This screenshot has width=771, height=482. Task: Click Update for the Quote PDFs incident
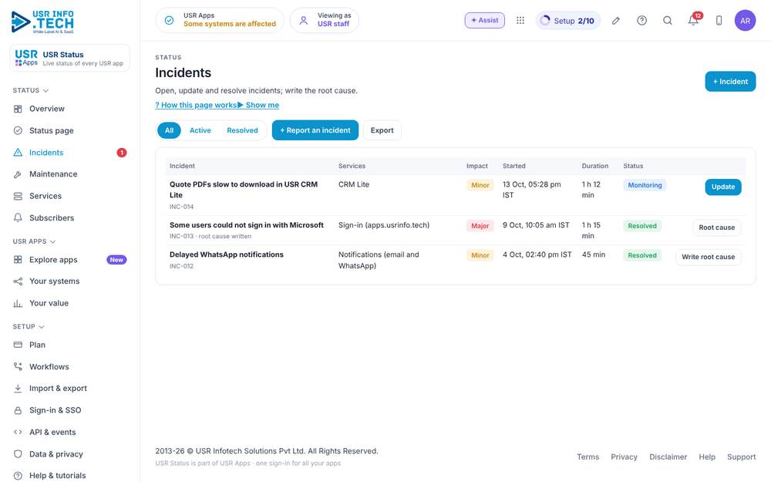coord(723,187)
